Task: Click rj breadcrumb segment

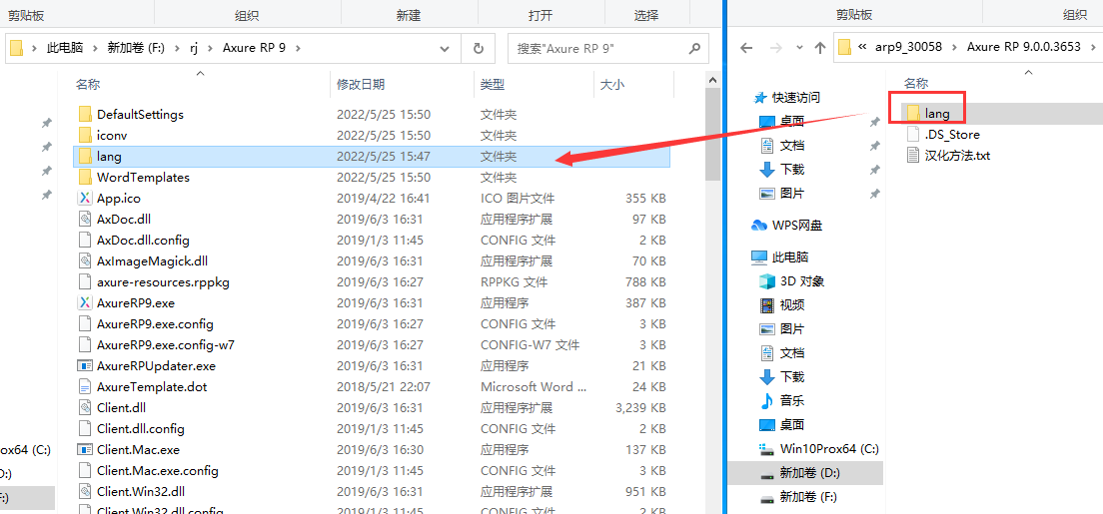Action: [x=194, y=49]
